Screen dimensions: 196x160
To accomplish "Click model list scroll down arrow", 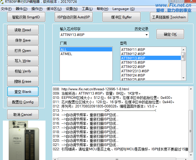I will pos(183,78).
